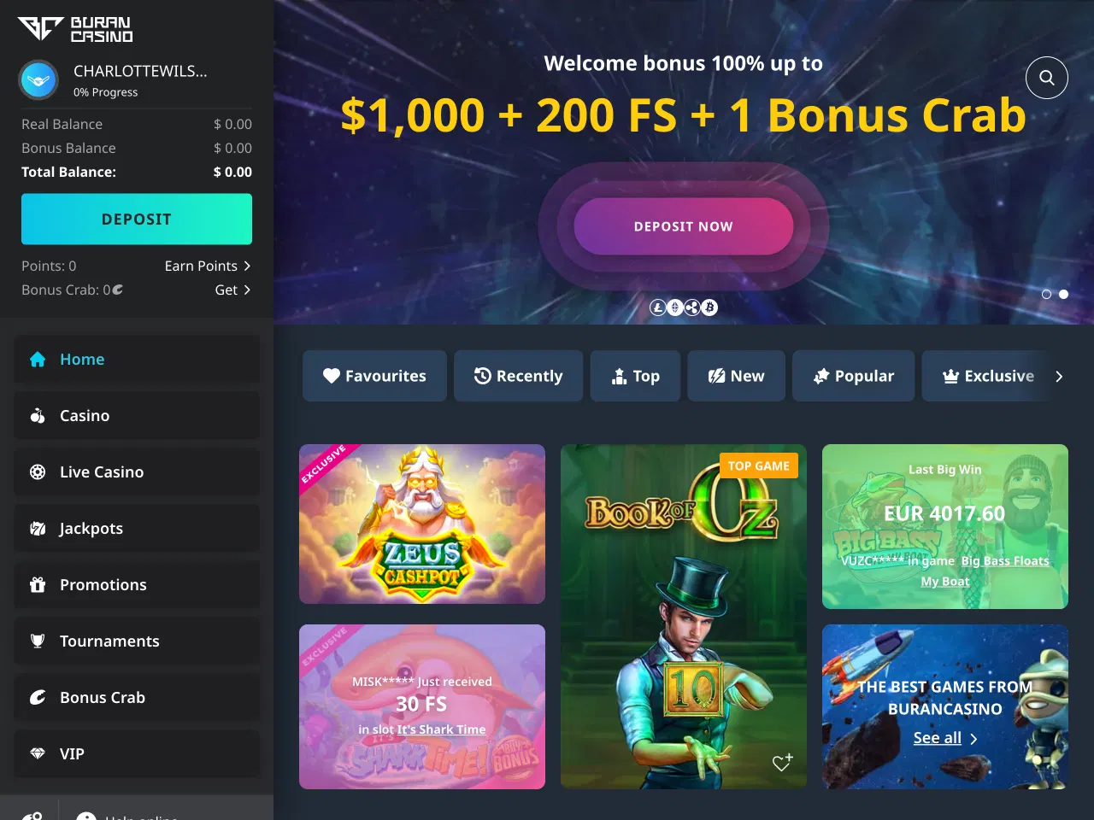
Task: Open the user profile avatar icon
Action: [38, 80]
